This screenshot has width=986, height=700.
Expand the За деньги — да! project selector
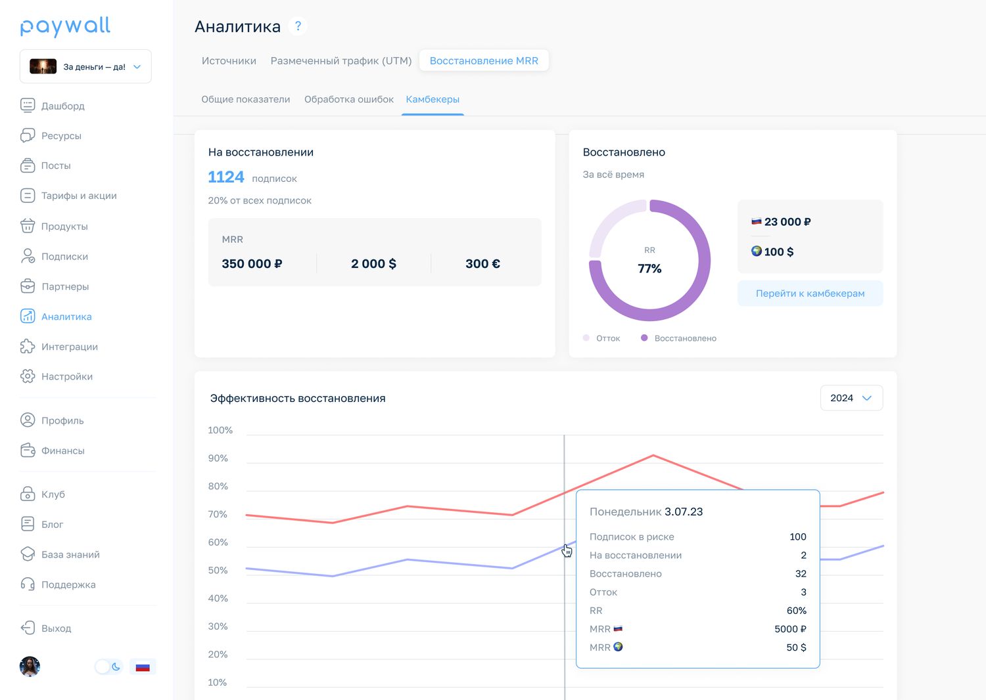click(85, 66)
